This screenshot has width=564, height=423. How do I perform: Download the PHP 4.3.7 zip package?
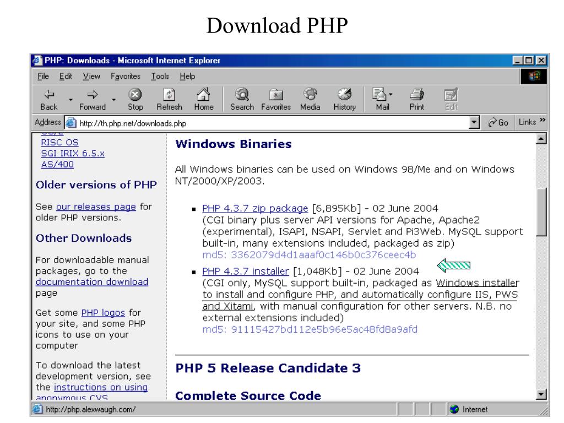(255, 208)
